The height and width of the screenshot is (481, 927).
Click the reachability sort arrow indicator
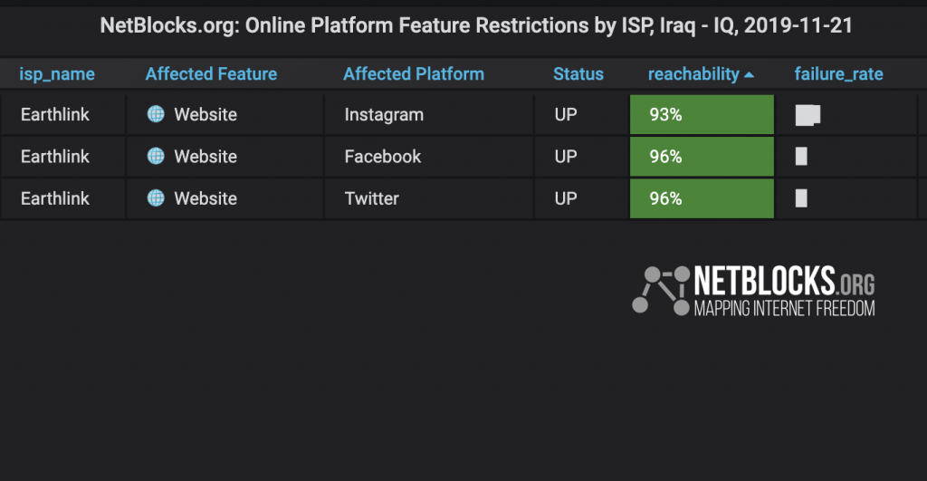(x=749, y=74)
